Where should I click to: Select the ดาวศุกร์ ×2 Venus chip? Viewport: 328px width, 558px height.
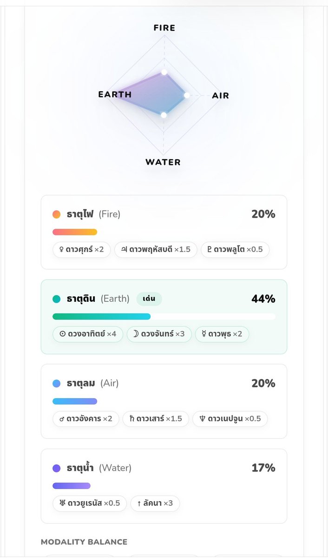pos(81,250)
